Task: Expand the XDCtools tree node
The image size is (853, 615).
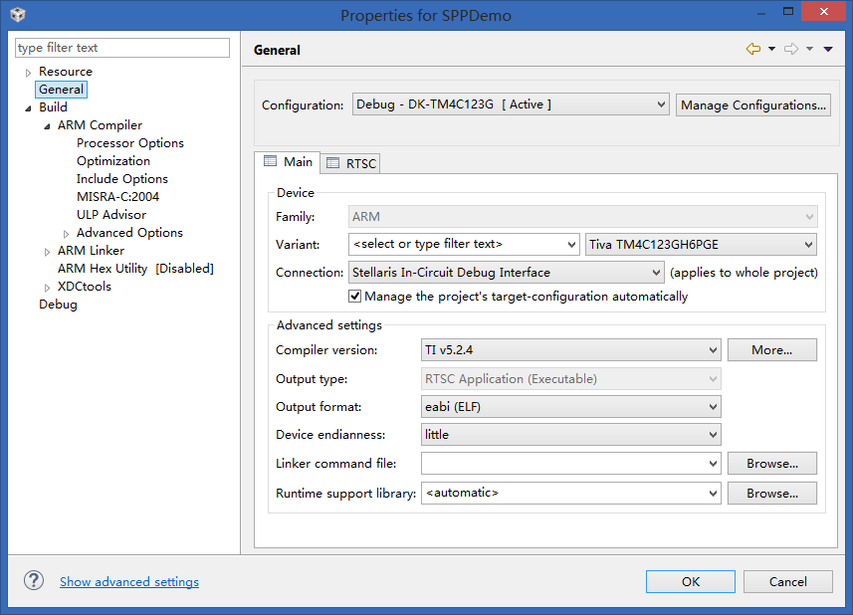Action: (47, 287)
